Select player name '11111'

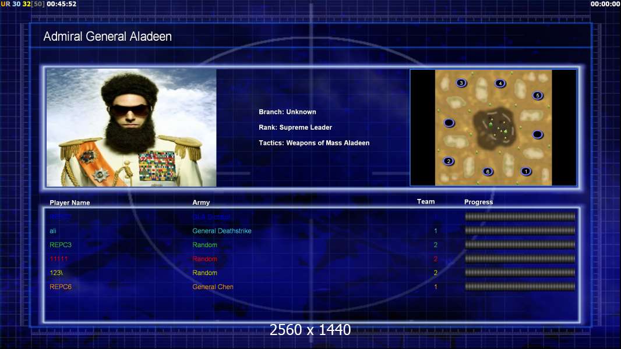(59, 259)
